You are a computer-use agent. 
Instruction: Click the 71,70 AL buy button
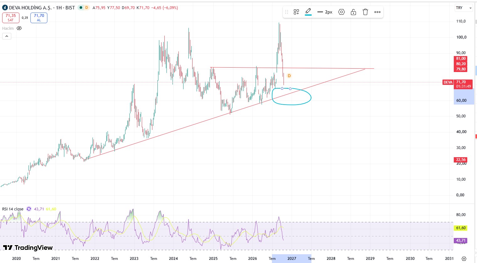click(x=39, y=18)
